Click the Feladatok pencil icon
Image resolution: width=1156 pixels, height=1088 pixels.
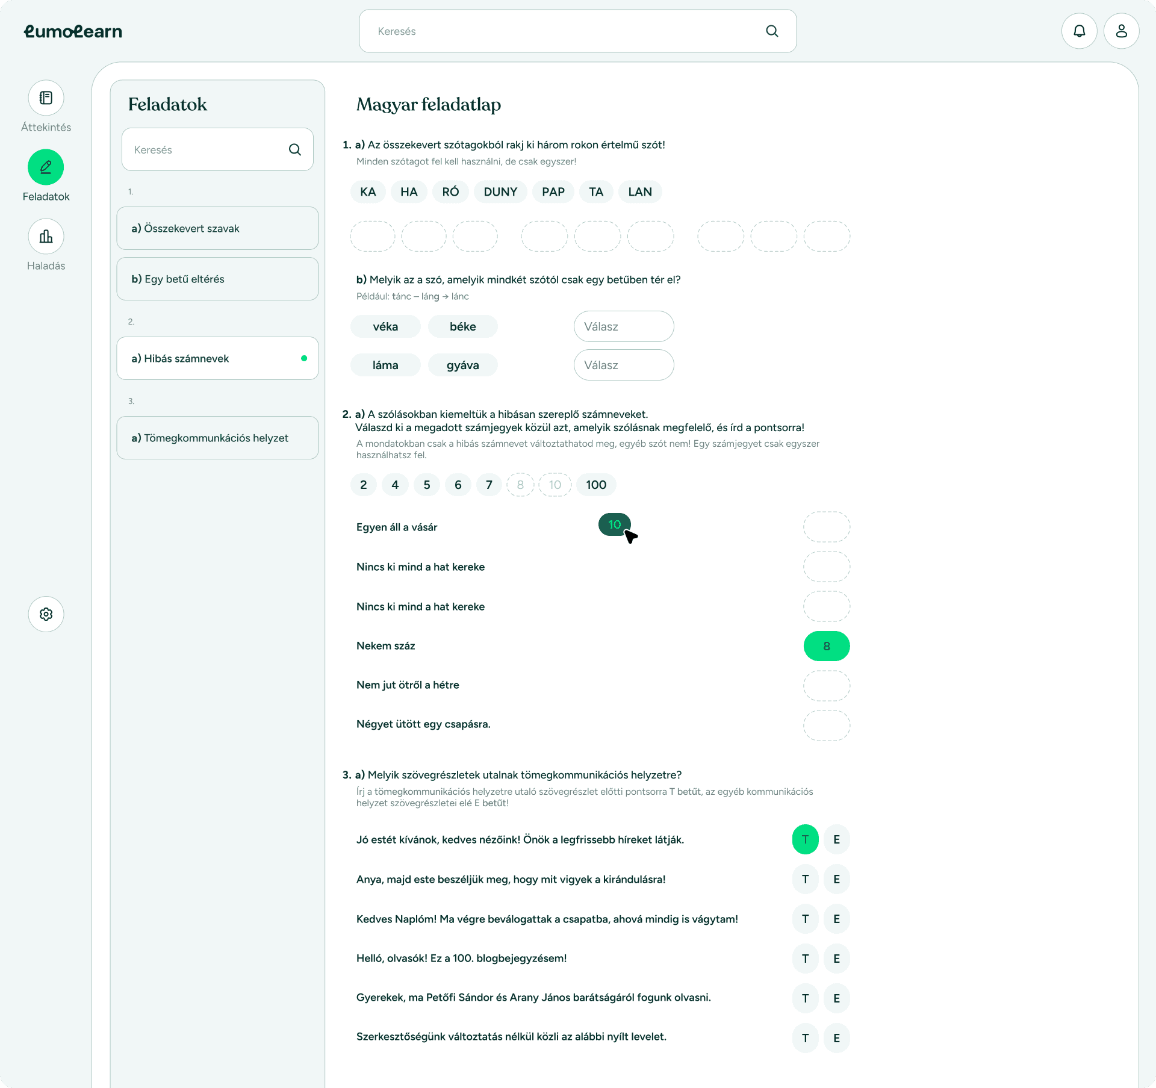tap(46, 167)
